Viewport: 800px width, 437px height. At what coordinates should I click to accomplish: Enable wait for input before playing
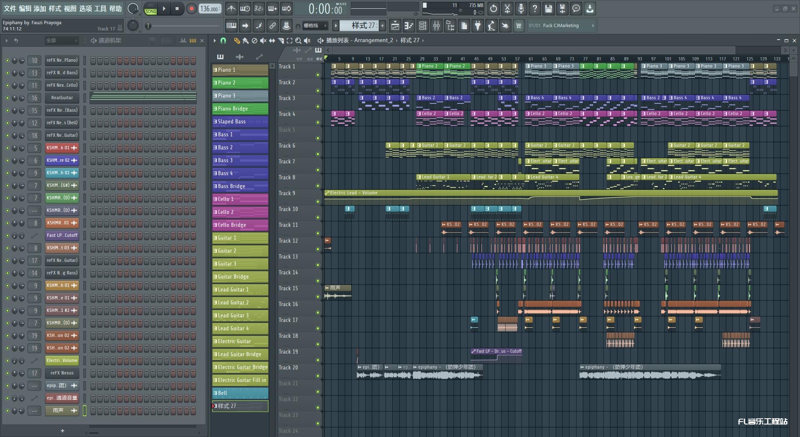click(x=245, y=8)
